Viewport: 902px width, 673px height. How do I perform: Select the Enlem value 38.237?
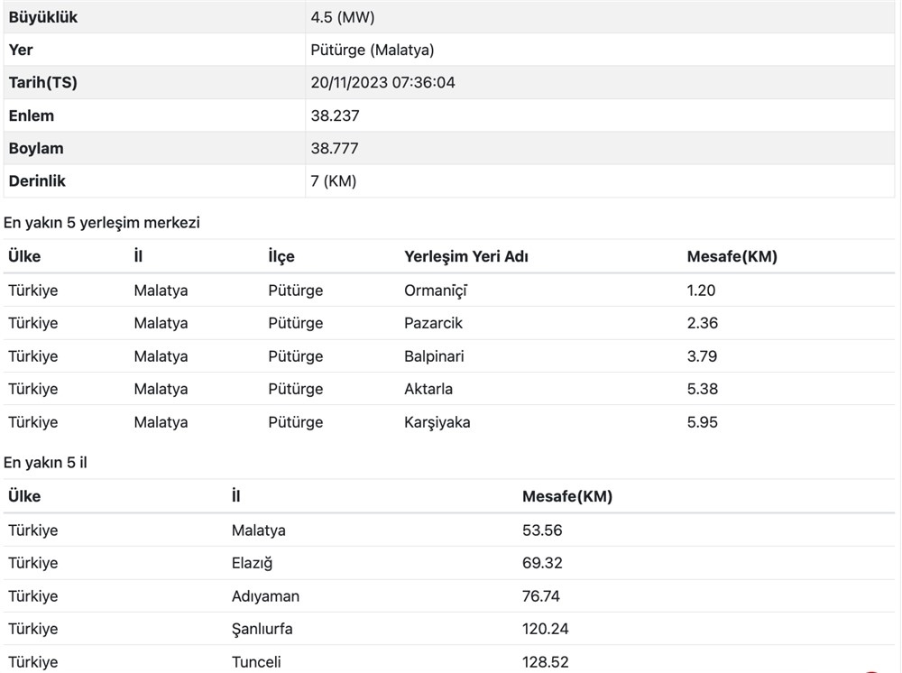(335, 115)
